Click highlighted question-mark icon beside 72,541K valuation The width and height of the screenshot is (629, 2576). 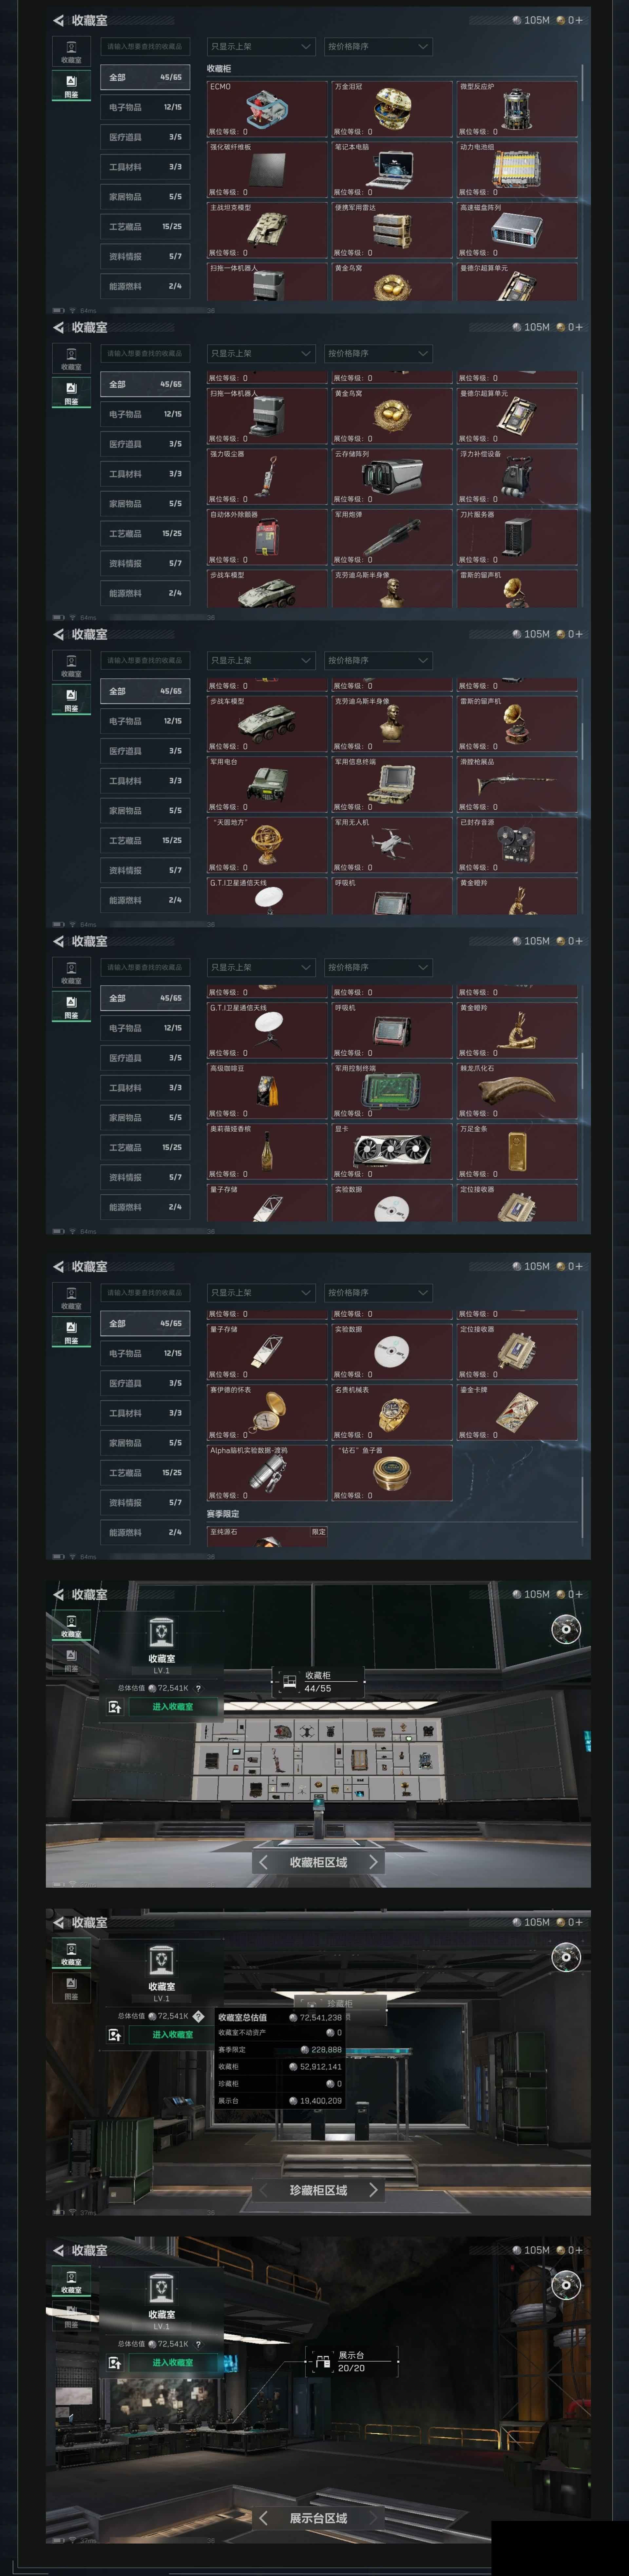(198, 2016)
